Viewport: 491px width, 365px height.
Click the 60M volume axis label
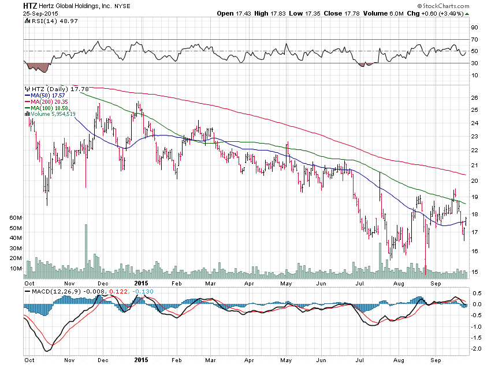pos(16,218)
